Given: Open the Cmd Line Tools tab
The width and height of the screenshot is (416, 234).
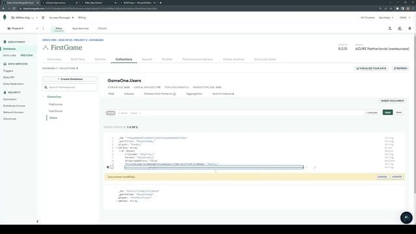Looking at the screenshot, I should (x=265, y=59).
